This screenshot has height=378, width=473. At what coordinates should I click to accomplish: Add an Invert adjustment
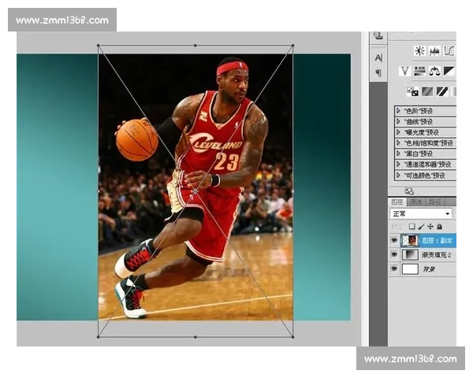(x=412, y=91)
